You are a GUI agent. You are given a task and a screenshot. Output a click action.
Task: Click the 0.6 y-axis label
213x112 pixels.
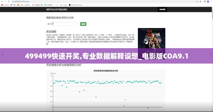point(51,91)
